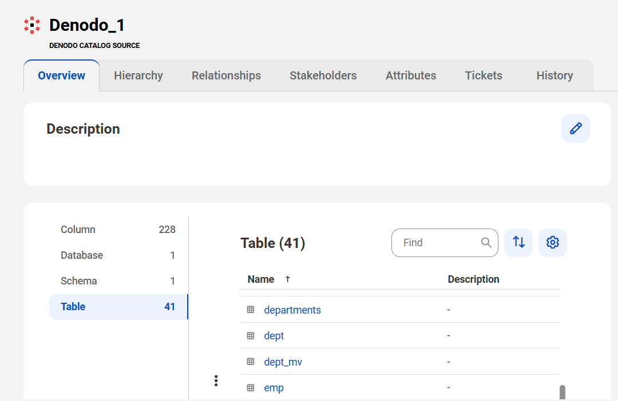Screen dimensions: 618x401
Task: Open the dept table link
Action: [x=274, y=336]
